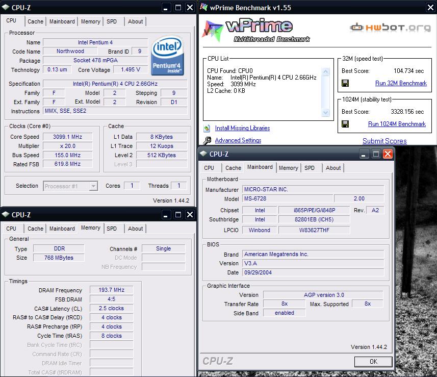The image size is (437, 377).
Task: Click the Bus Speed 155.0 MHz value
Action: click(x=68, y=155)
